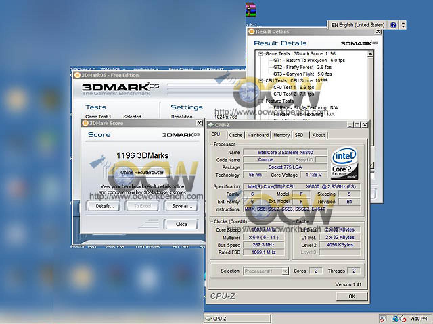Click the Save as... button
Screen dimensions: 433x324
(182, 206)
